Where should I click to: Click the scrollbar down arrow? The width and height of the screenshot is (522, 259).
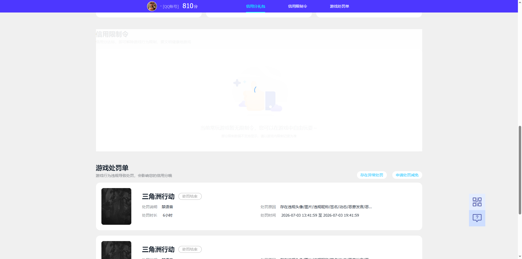[520, 257]
